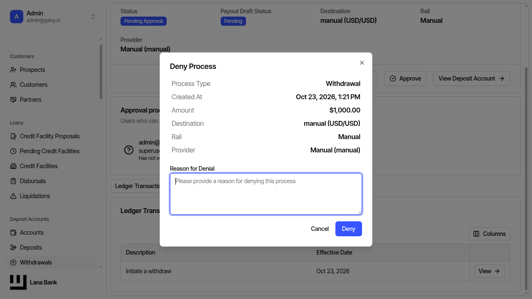
Task: Click the Description column header
Action: click(140, 252)
